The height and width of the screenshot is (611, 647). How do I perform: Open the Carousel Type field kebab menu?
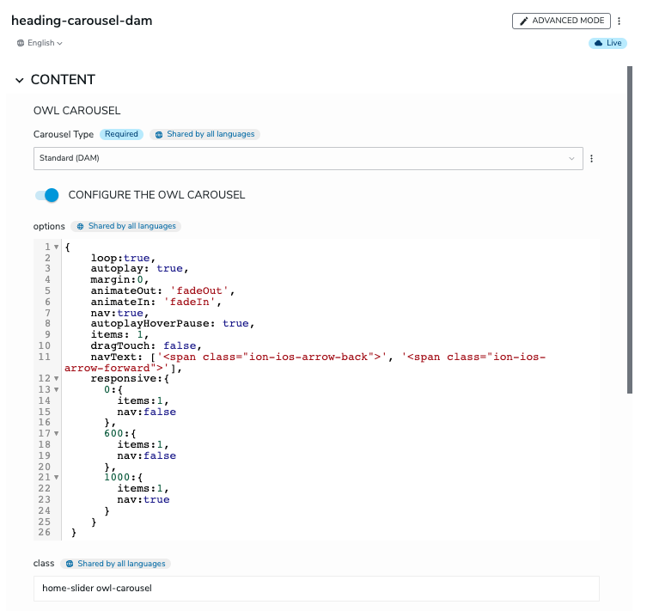591,159
